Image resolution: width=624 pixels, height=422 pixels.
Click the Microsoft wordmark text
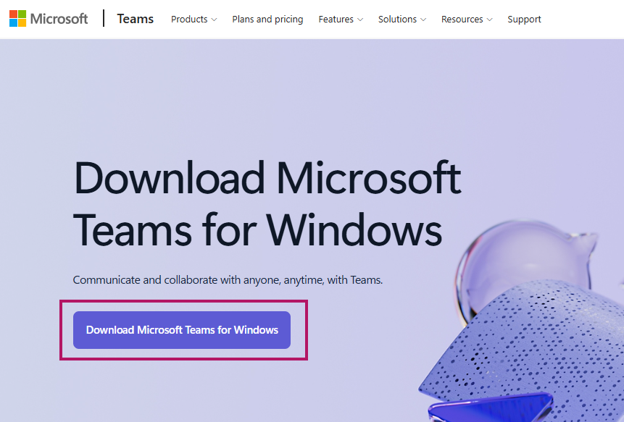tap(59, 19)
